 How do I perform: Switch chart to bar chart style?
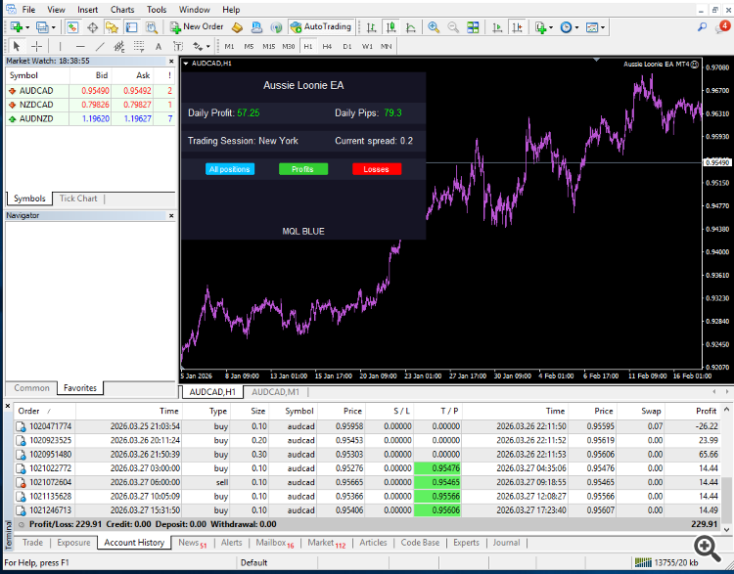click(x=371, y=27)
